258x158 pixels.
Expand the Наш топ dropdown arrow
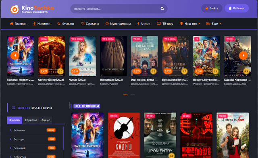tap(199, 23)
